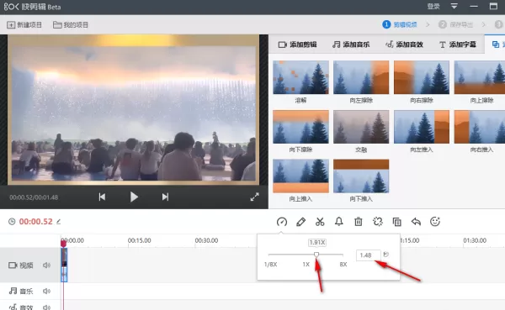Select step 1 剪辑视频
Screen dimensions: 505x310
400,24
